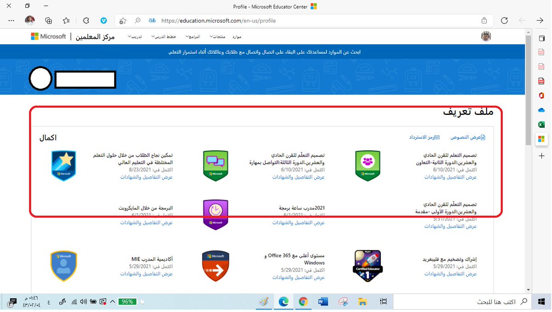Image resolution: width=552 pixels, height=312 pixels.
Task: View site information lock icon
Action: [x=484, y=21]
